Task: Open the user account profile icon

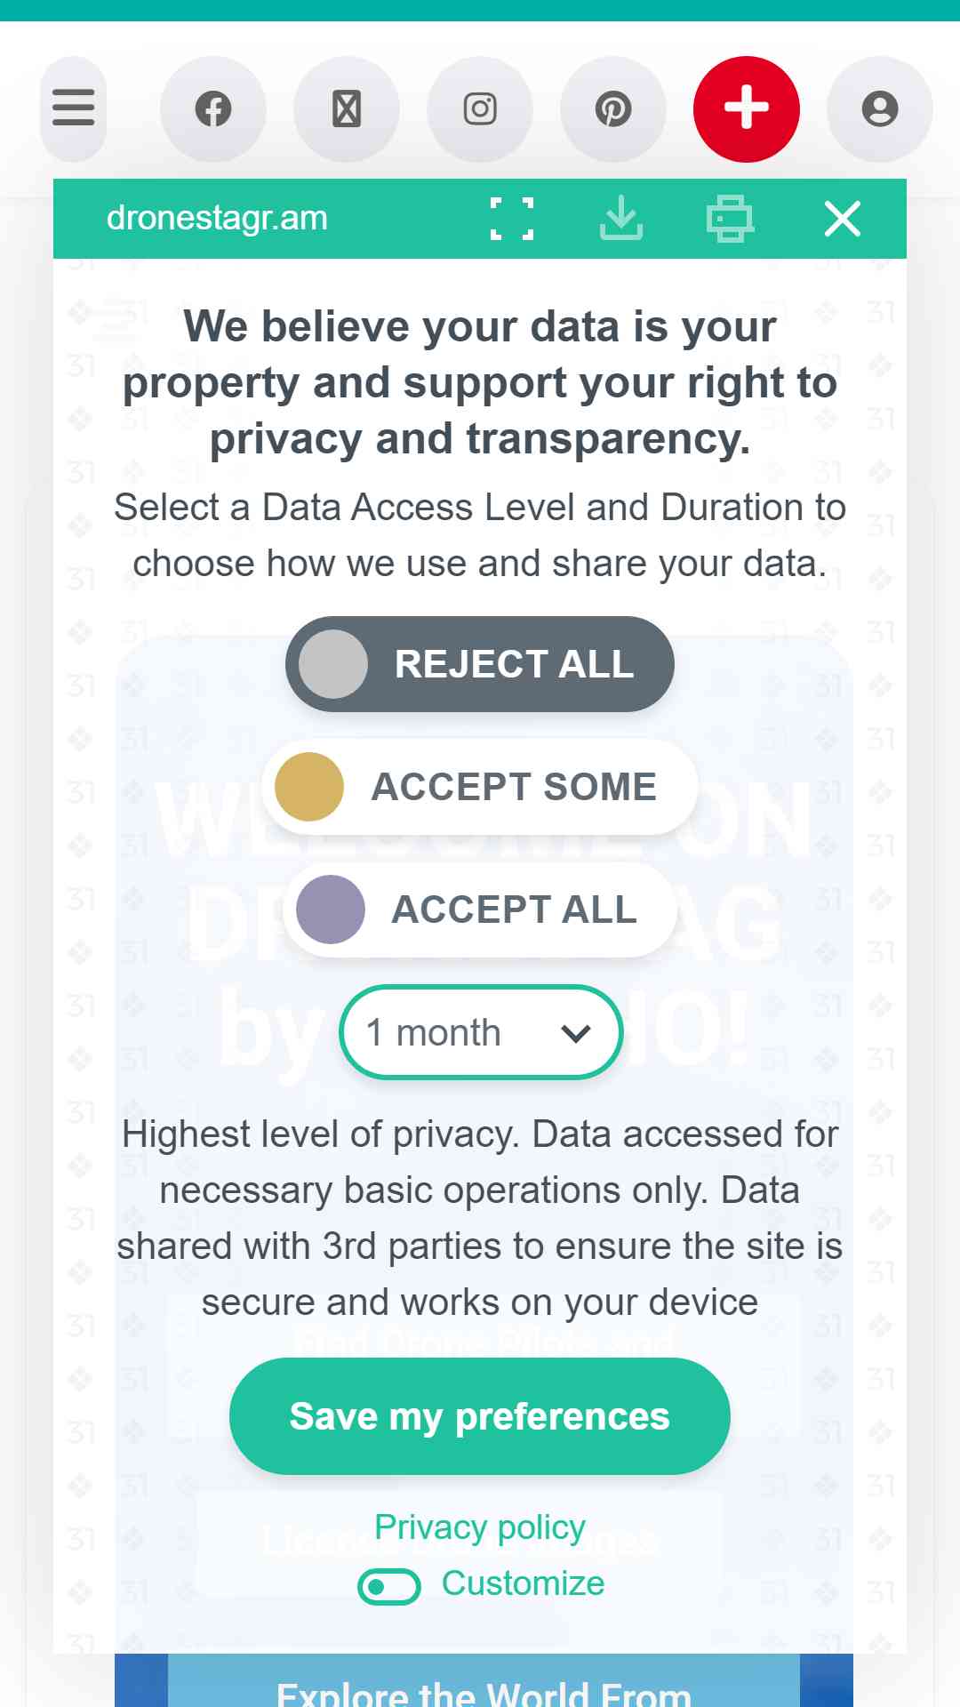Action: [x=880, y=108]
